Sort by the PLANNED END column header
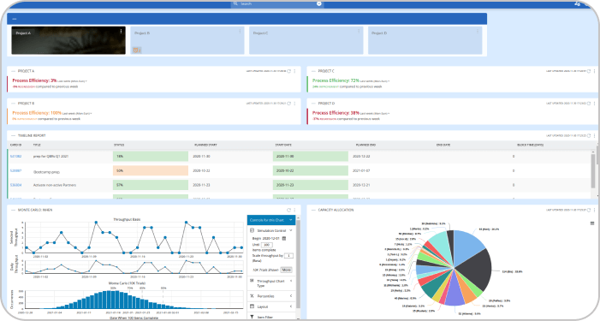This screenshot has height=321, width=600. pos(365,145)
